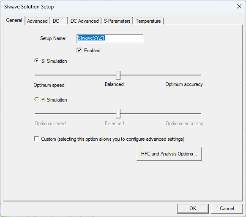This screenshot has height=217, width=246.
Task: Open the S-Parameters tab
Action: pos(117,21)
